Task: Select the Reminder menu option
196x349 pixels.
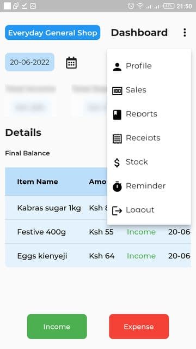Action: 149,186
